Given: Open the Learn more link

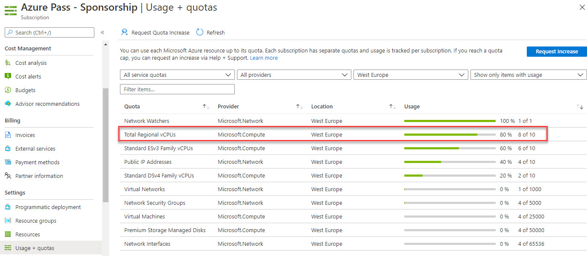Looking at the screenshot, I should click(x=264, y=58).
